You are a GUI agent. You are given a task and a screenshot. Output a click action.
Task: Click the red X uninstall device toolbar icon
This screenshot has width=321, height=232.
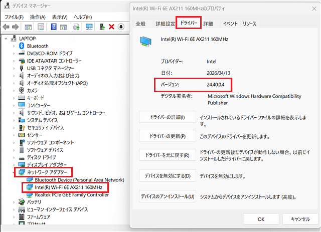pyautogui.click(x=111, y=27)
